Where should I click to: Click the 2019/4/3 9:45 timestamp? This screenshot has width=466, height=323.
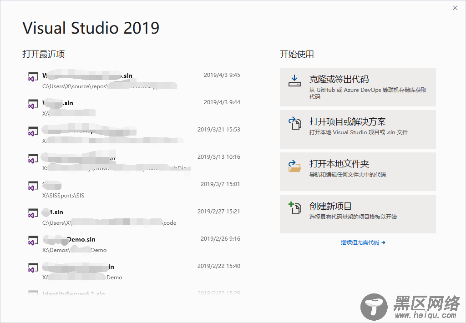[x=222, y=75]
